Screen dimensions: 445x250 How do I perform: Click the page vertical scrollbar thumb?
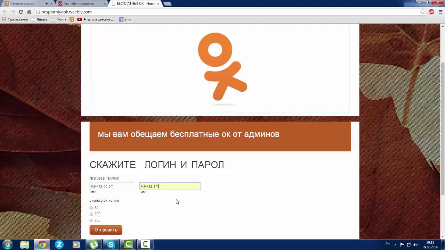click(443, 128)
